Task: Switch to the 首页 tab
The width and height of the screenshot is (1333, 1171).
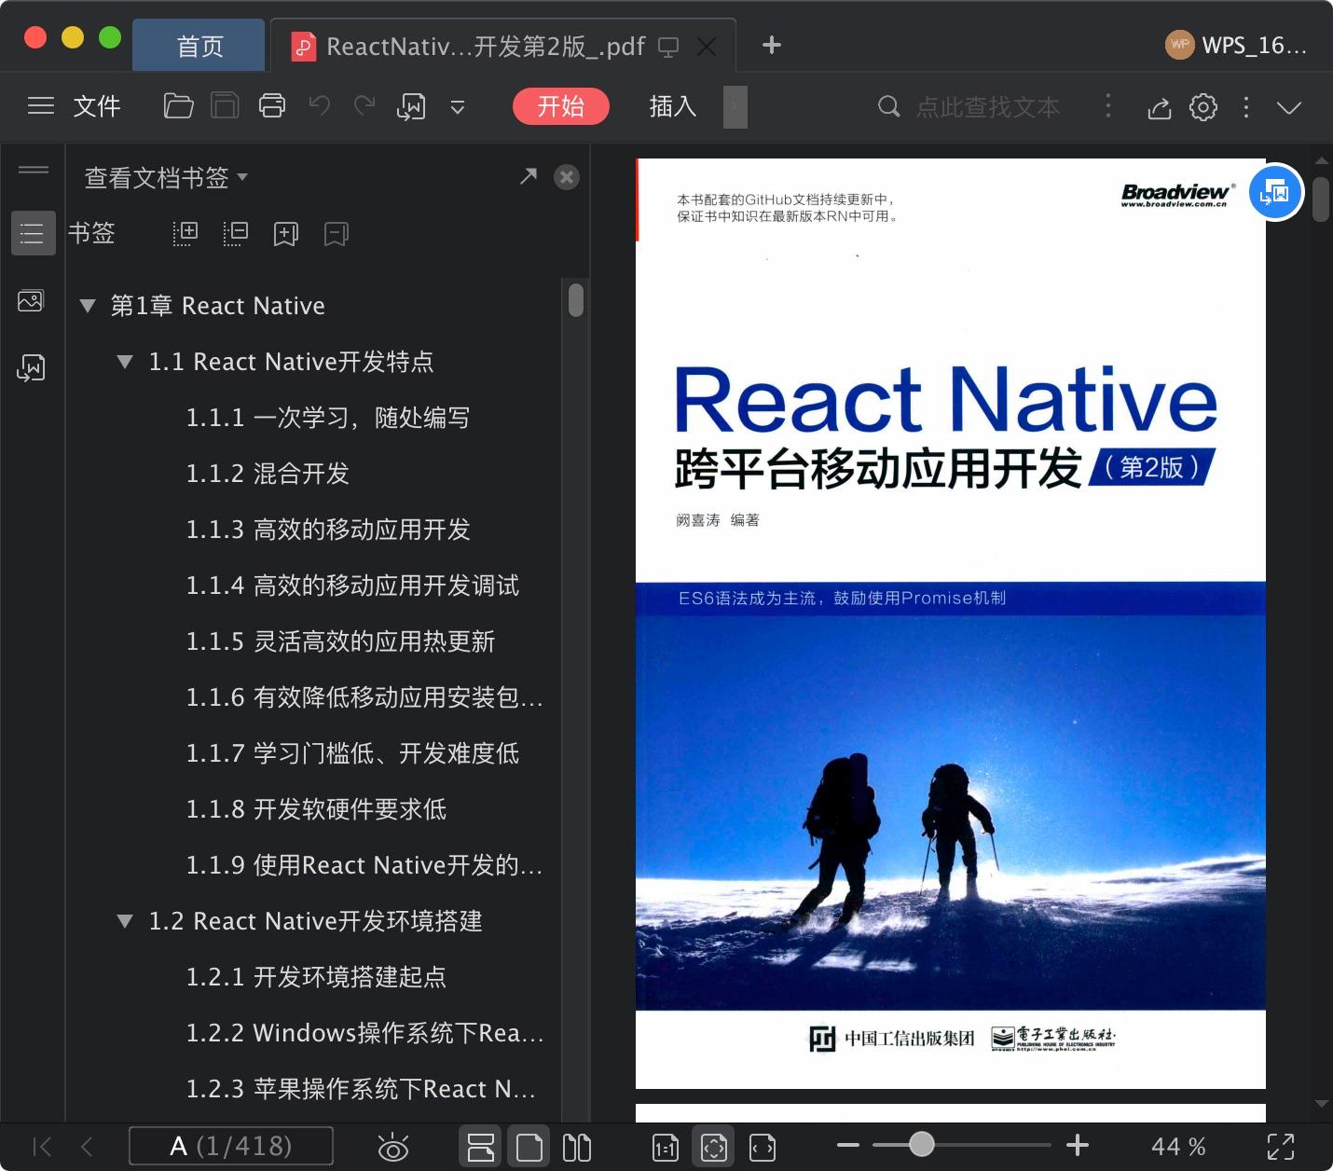Action: (x=199, y=46)
